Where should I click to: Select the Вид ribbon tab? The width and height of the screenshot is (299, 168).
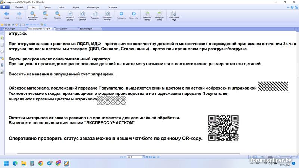33,7
